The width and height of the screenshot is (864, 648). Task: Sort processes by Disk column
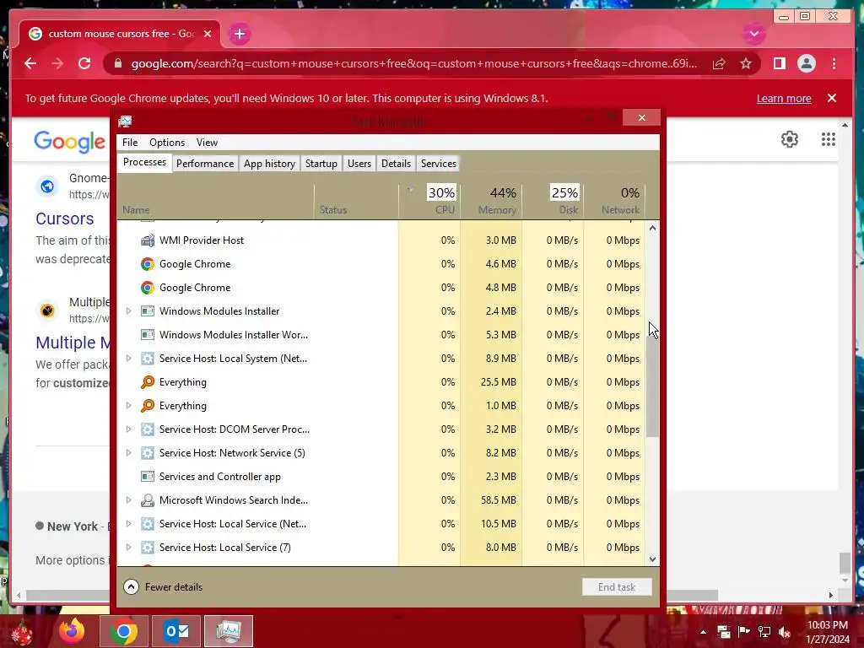click(553, 199)
